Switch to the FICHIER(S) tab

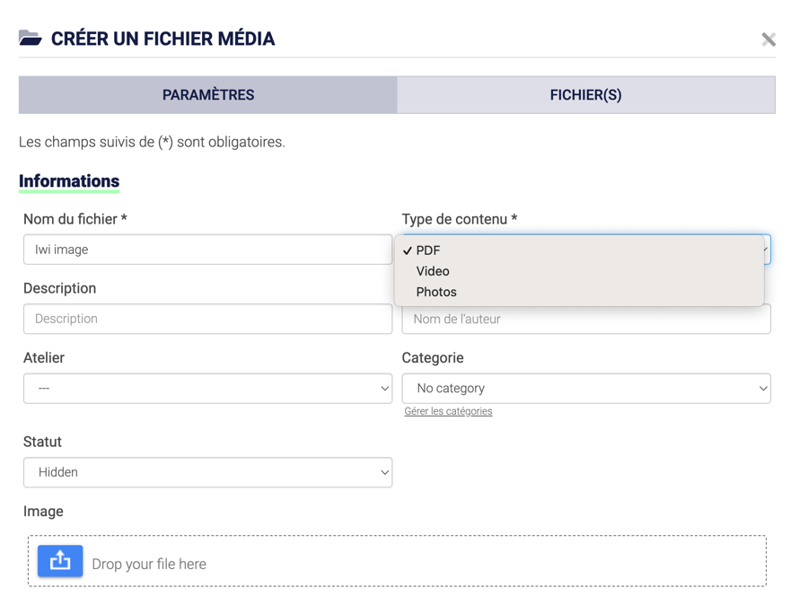586,94
